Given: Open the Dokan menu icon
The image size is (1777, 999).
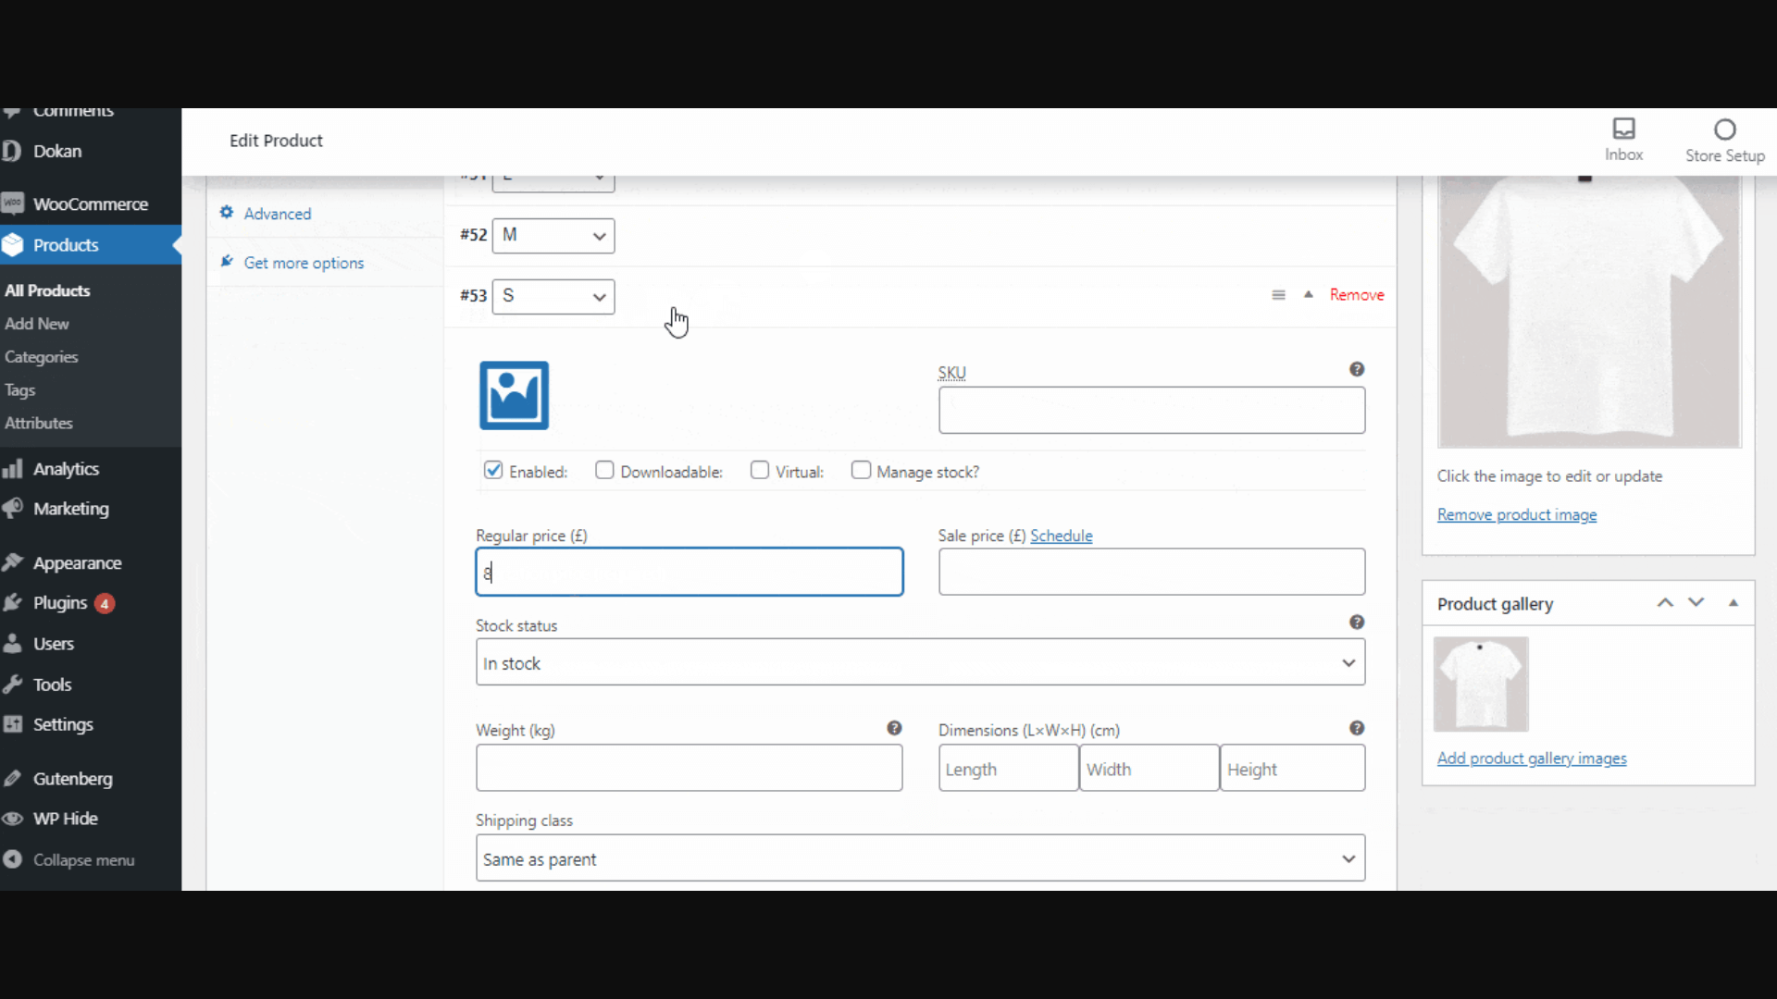Looking at the screenshot, I should 12,151.
